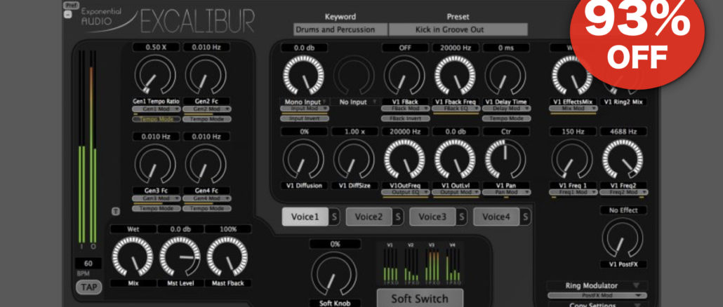
Task: Open the Gen1 Mod dropdown
Action: tap(156, 109)
